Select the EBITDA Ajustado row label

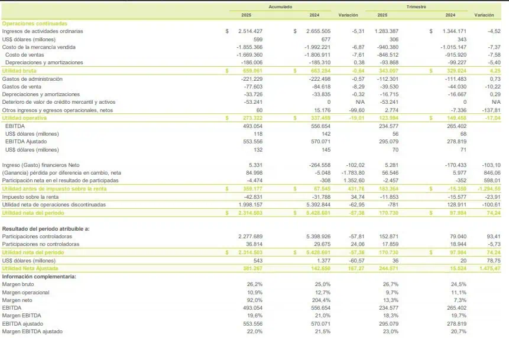click(x=26, y=142)
